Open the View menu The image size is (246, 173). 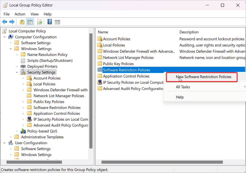coord(34,14)
